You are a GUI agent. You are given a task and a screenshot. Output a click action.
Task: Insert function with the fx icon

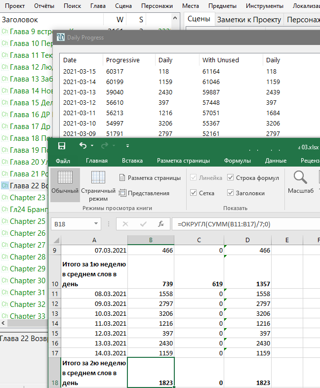tap(161, 224)
